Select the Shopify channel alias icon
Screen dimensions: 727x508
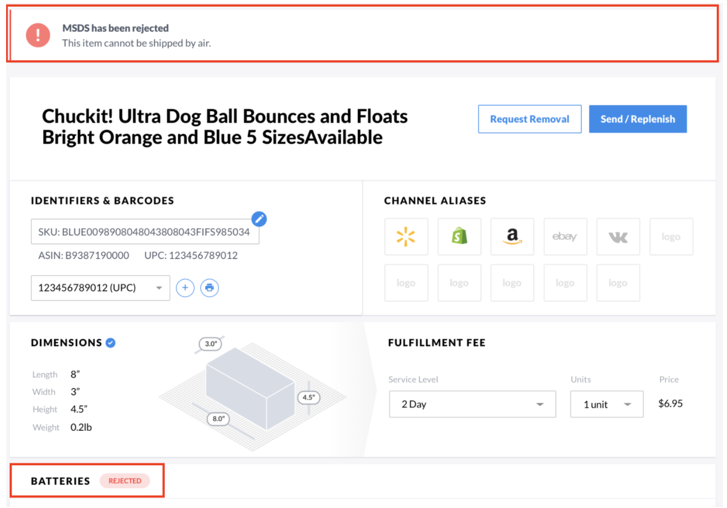(x=460, y=237)
